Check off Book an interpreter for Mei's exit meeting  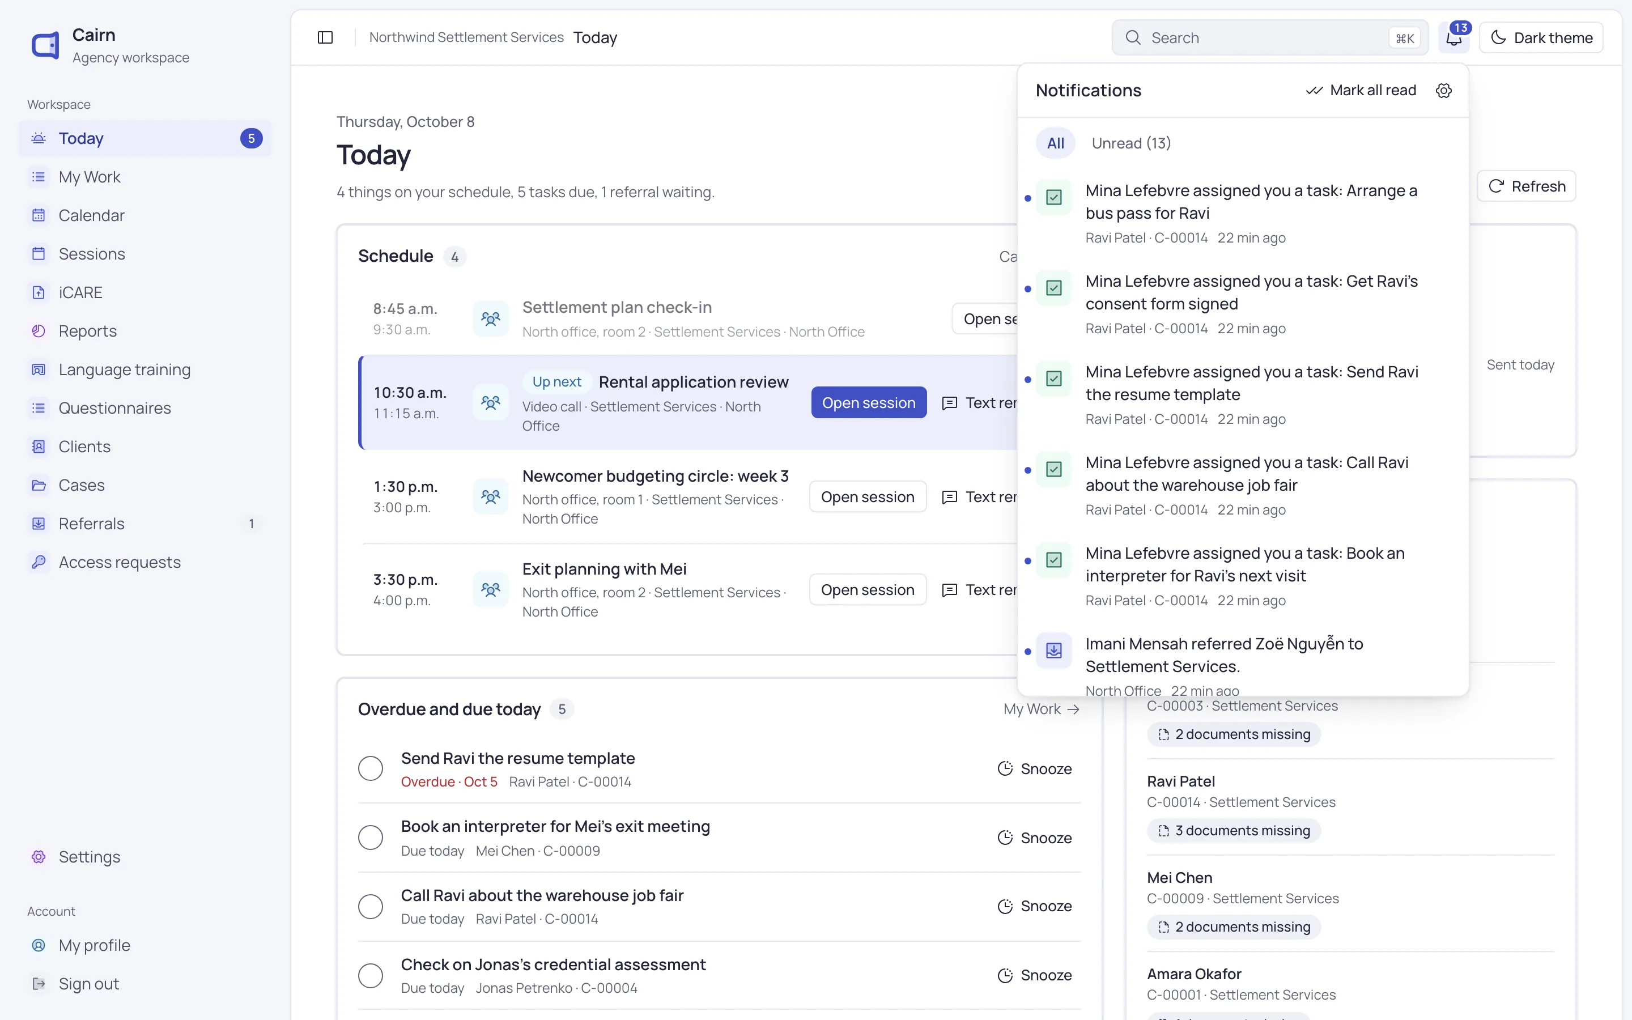(x=370, y=837)
